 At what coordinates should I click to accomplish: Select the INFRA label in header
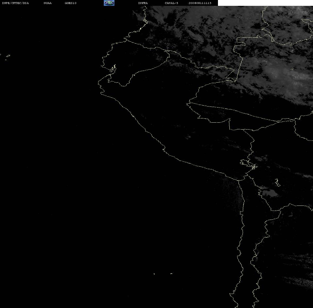coord(143,3)
